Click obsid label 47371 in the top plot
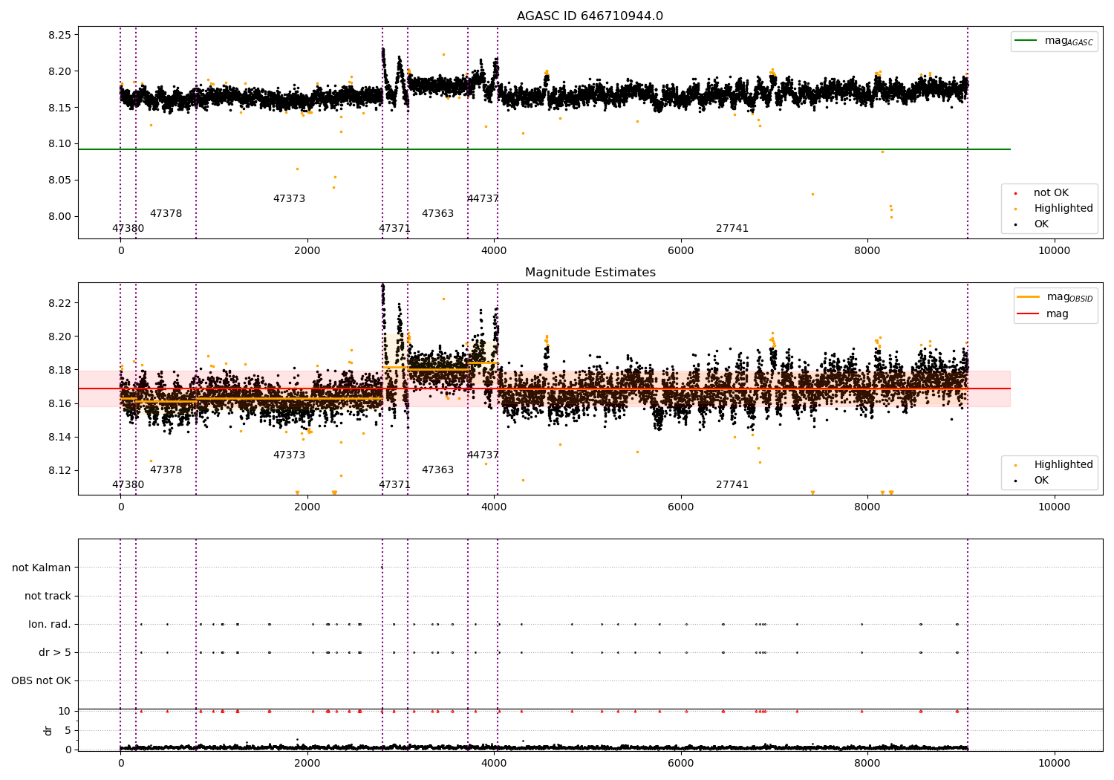 [394, 229]
